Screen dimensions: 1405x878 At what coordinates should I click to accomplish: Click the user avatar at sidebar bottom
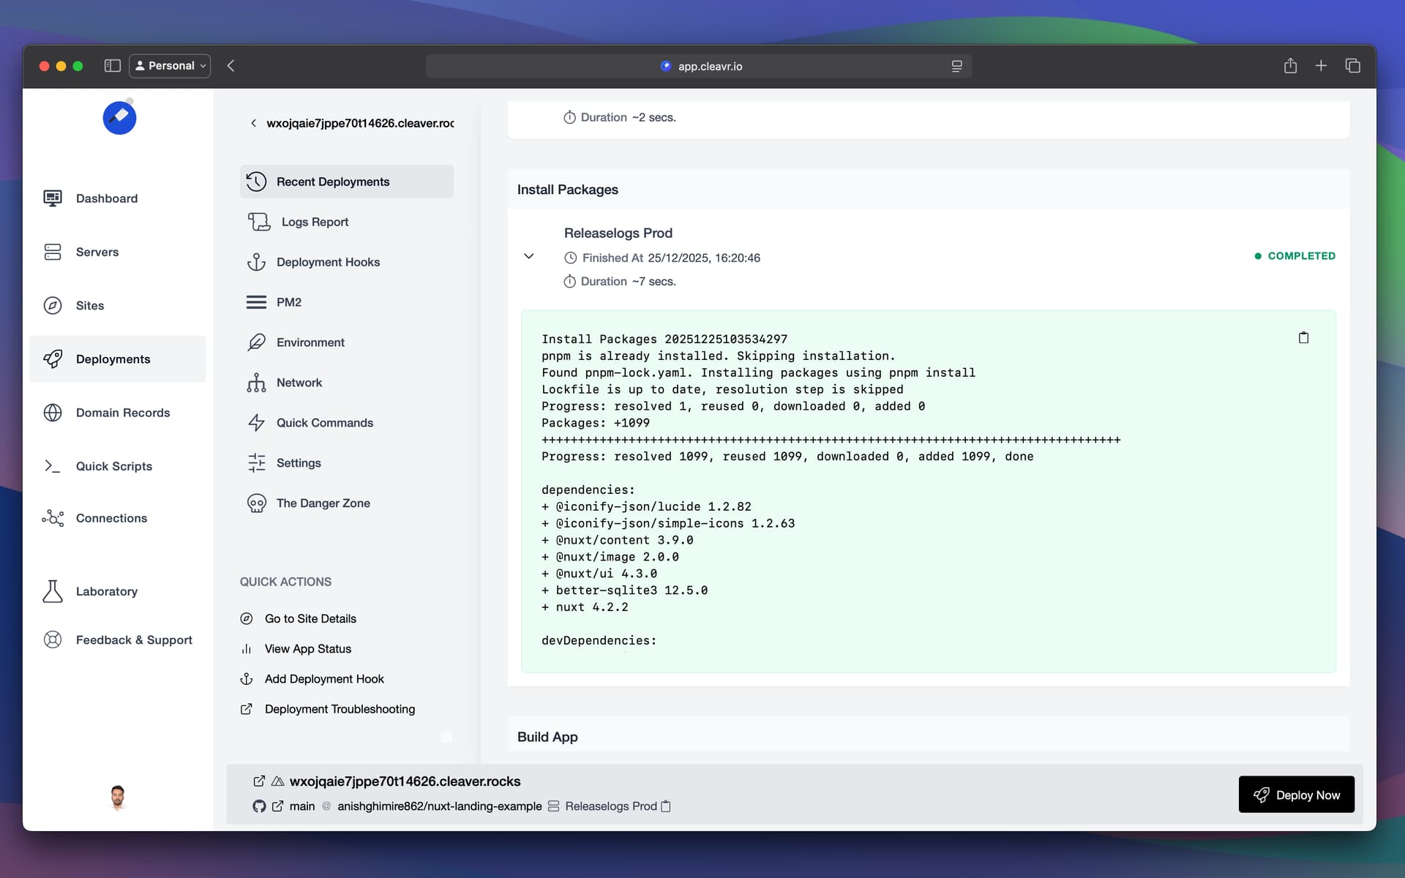(x=118, y=797)
